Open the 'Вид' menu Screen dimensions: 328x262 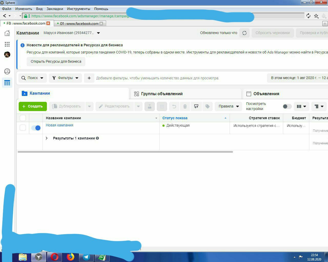click(x=39, y=9)
